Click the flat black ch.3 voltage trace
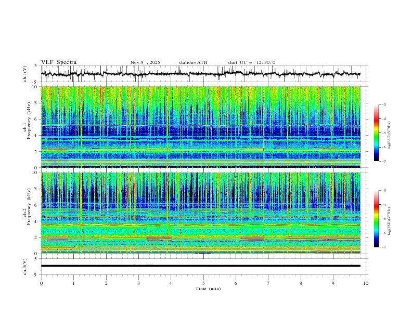Image resolution: width=412 pixels, height=318 pixels. (203, 266)
